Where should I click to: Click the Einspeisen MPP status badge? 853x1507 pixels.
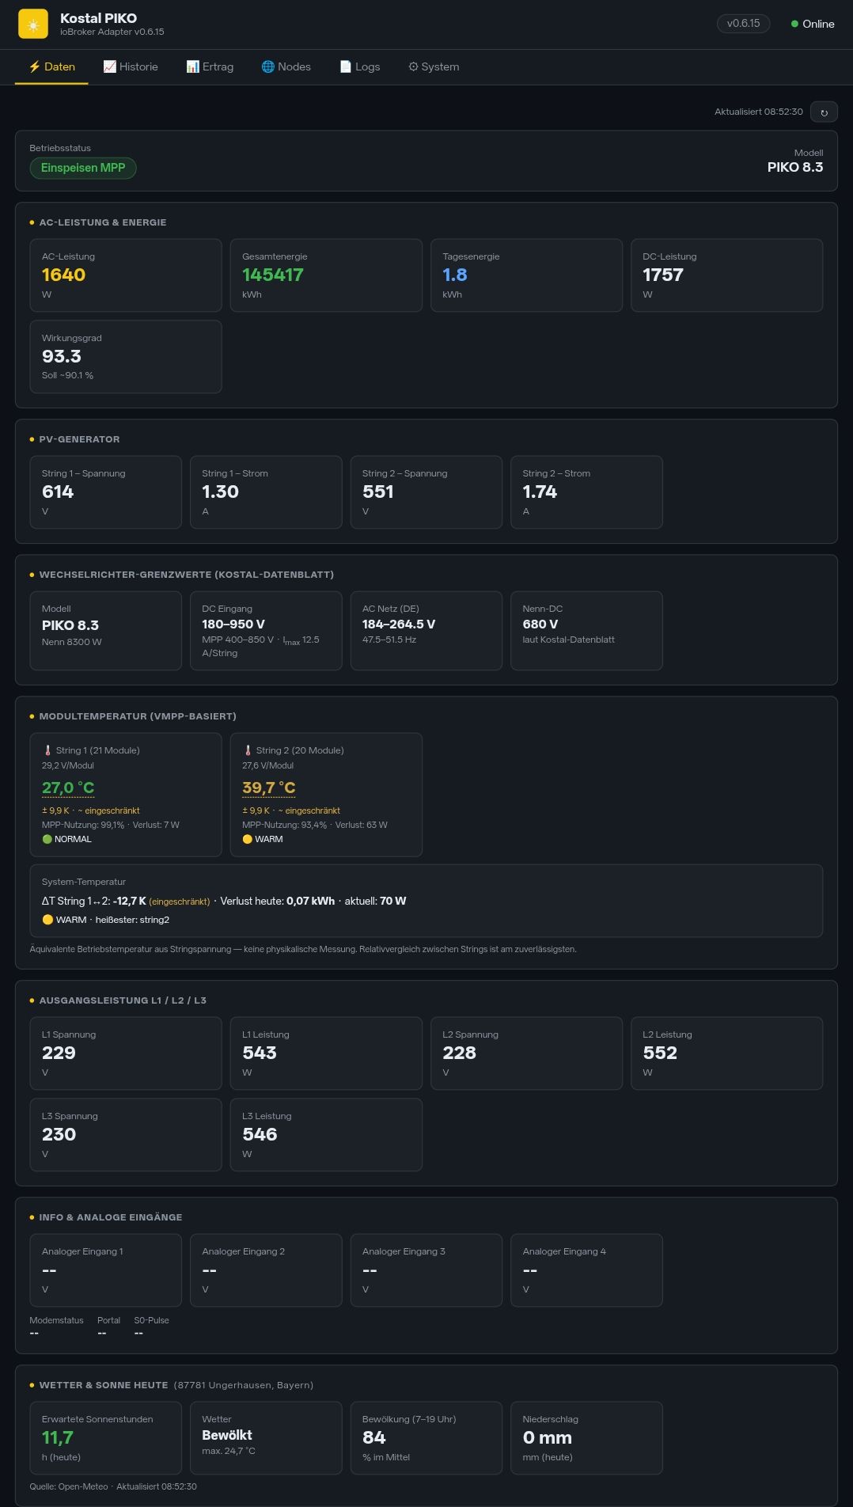(x=83, y=168)
